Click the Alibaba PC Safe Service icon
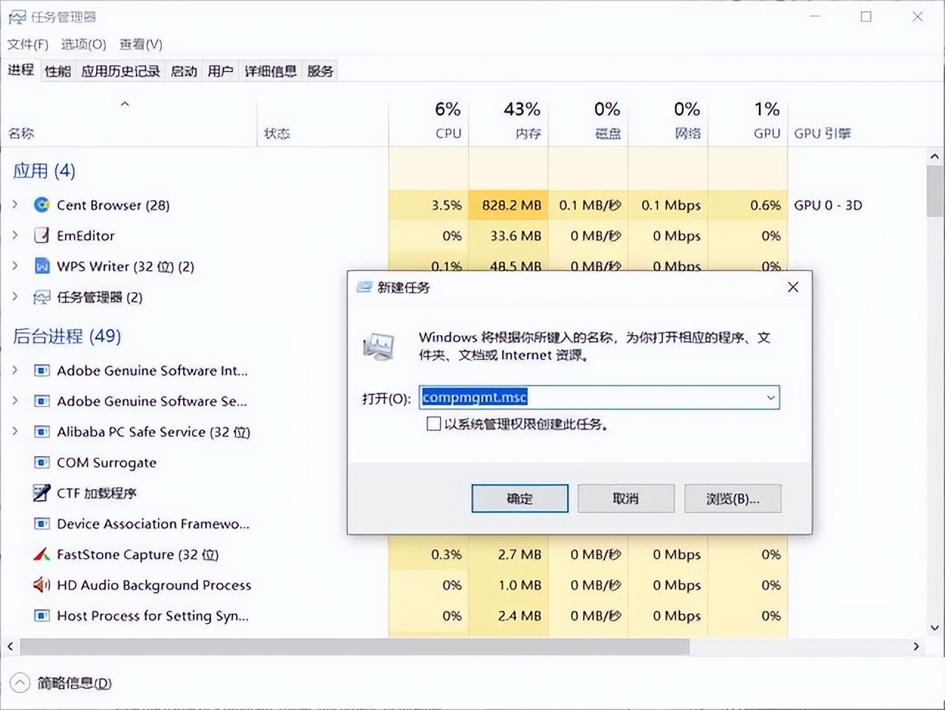Image resolution: width=945 pixels, height=710 pixels. coord(41,432)
